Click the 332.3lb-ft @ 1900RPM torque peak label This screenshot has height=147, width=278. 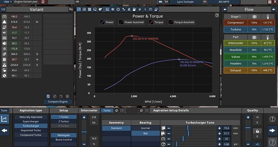tap(145, 38)
